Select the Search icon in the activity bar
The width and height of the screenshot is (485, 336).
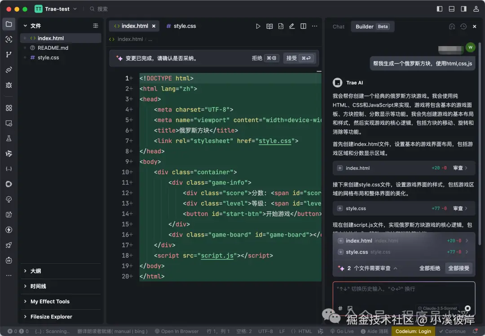9,39
